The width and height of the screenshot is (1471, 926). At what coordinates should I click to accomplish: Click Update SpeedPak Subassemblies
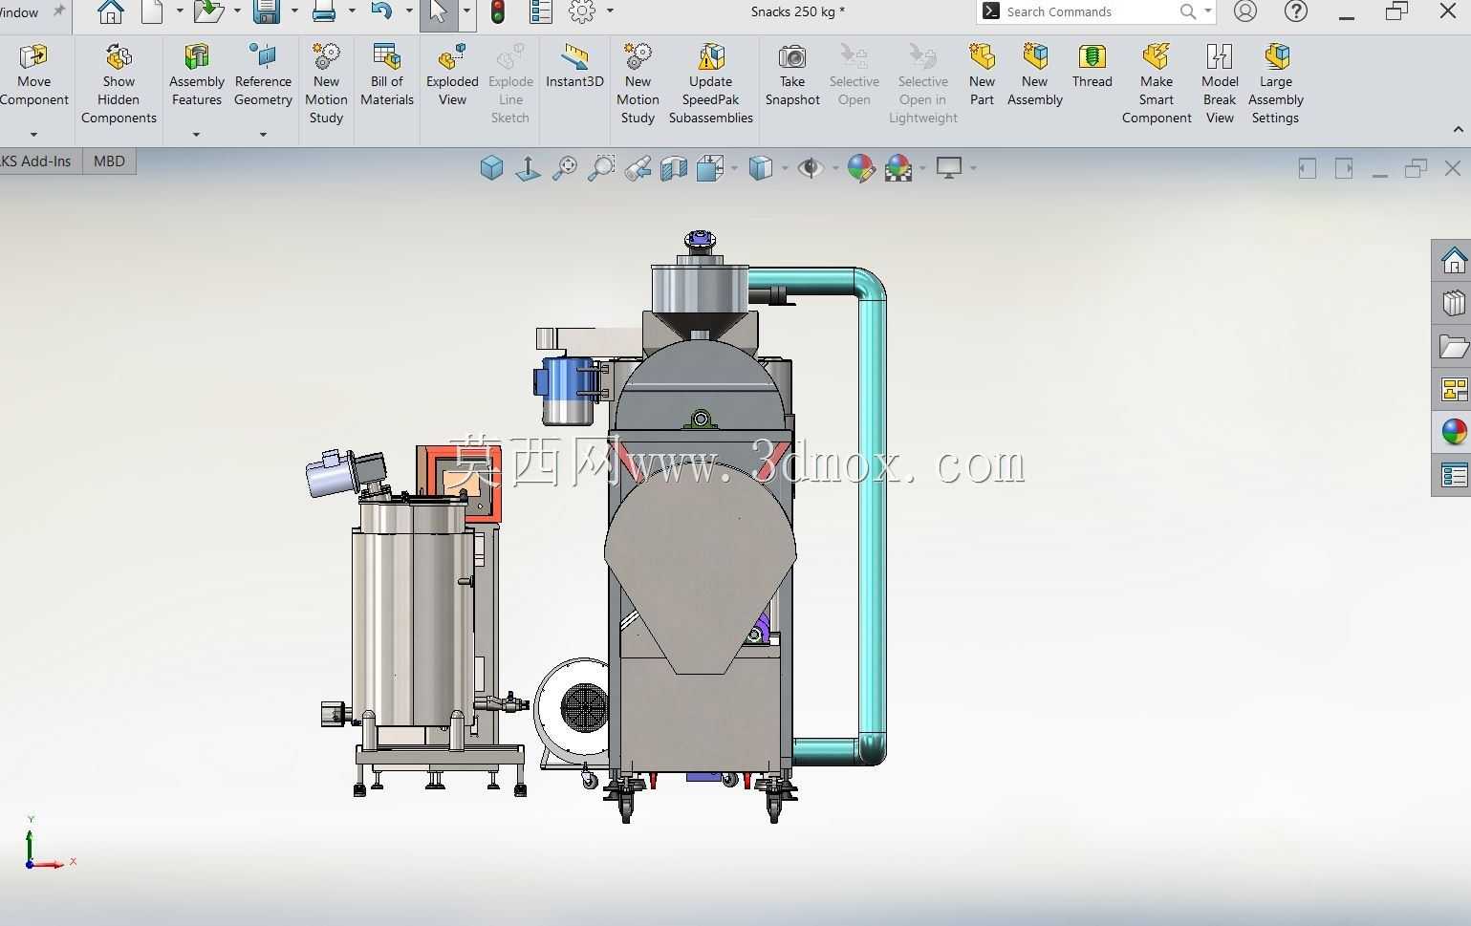tap(711, 84)
